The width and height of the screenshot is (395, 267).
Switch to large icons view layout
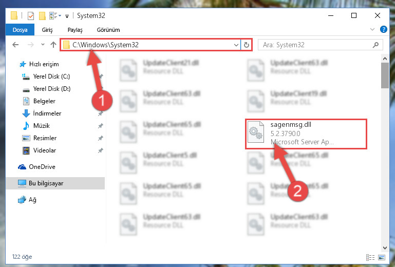pyautogui.click(x=382, y=257)
